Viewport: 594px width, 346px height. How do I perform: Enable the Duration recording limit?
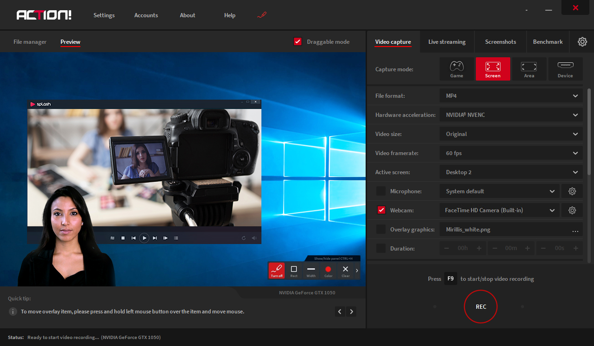(x=381, y=248)
